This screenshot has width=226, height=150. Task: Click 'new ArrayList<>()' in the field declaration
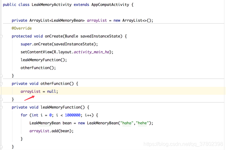pyautogui.click(x=132, y=21)
